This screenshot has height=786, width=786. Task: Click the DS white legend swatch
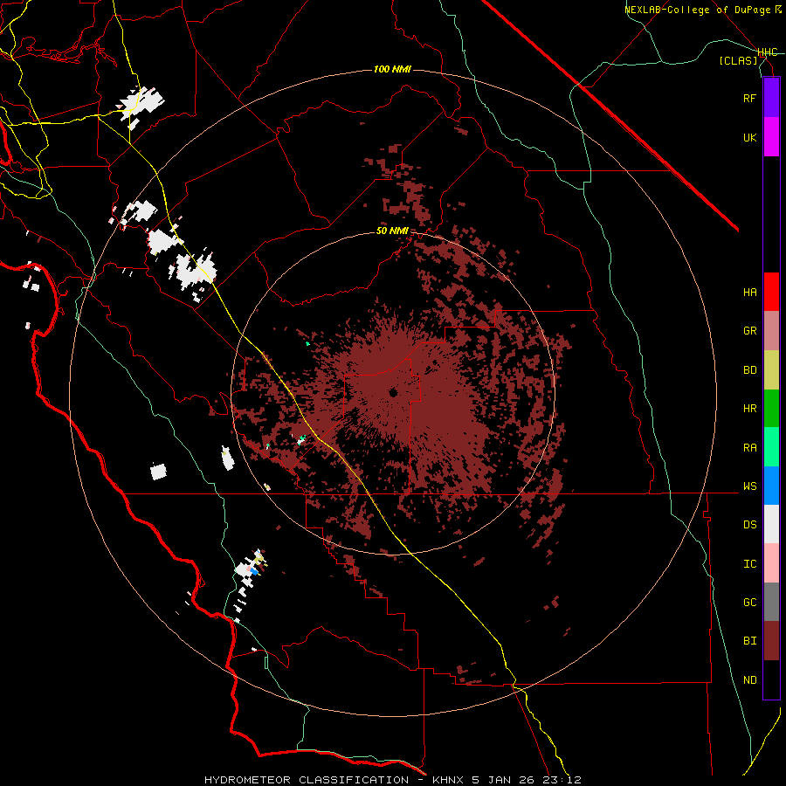tap(771, 524)
